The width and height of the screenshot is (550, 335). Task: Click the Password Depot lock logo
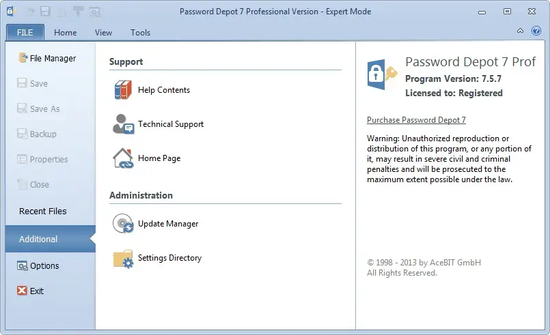[x=382, y=74]
